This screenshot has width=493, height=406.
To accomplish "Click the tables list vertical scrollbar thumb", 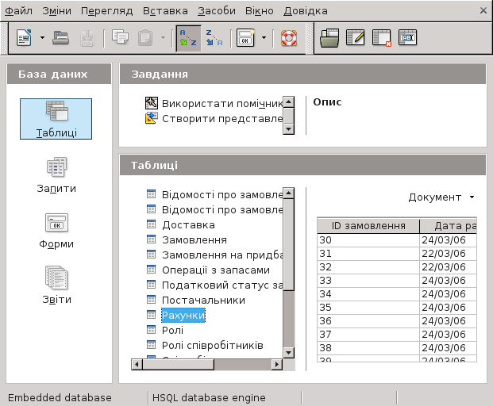I will [x=289, y=245].
